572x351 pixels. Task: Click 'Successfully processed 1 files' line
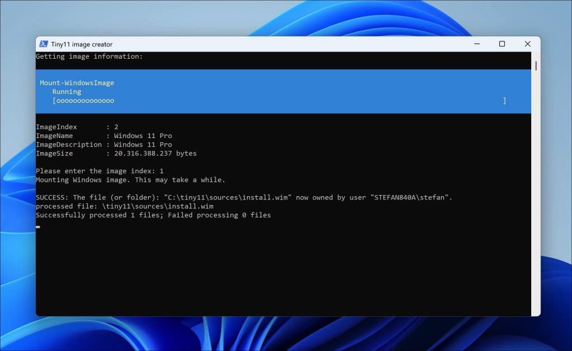153,215
